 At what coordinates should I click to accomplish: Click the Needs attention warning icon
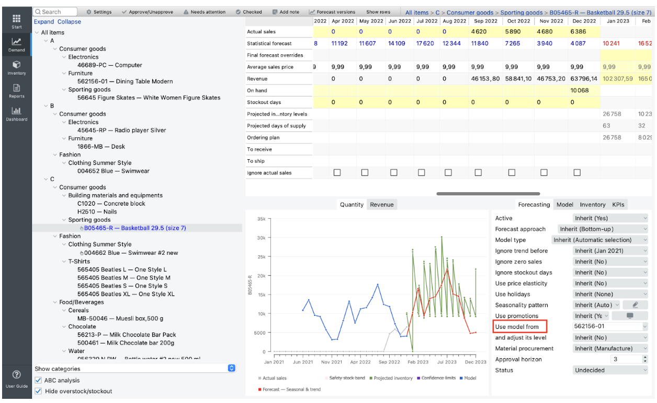tap(187, 12)
